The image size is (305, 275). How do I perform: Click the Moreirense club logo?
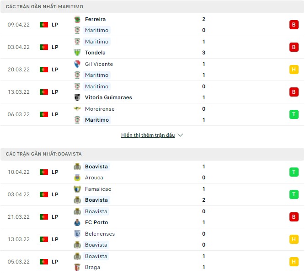click(77, 109)
